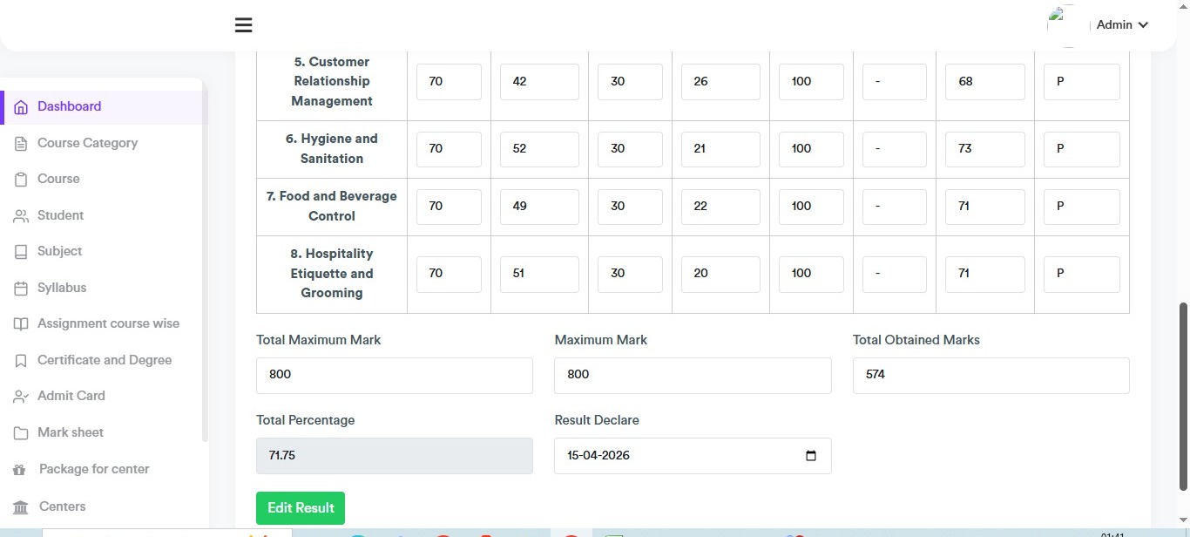This screenshot has height=537, width=1190.
Task: Expand the Admin account dropdown
Action: pyautogui.click(x=1122, y=25)
